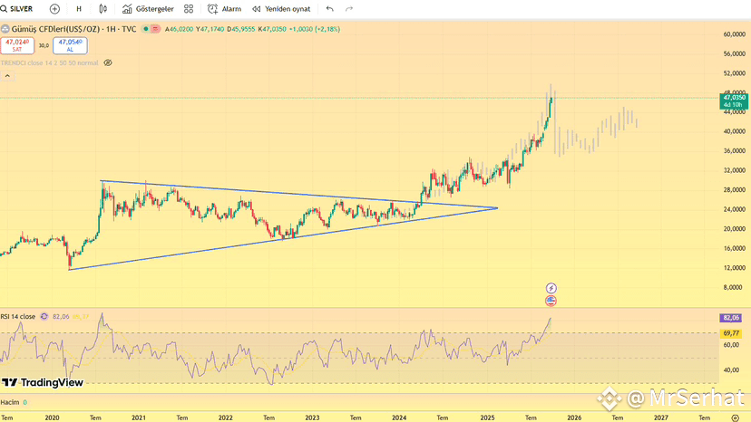Open indicator templates four-squares icon
Image resolution: width=751 pixels, height=422 pixels.
pyautogui.click(x=189, y=9)
